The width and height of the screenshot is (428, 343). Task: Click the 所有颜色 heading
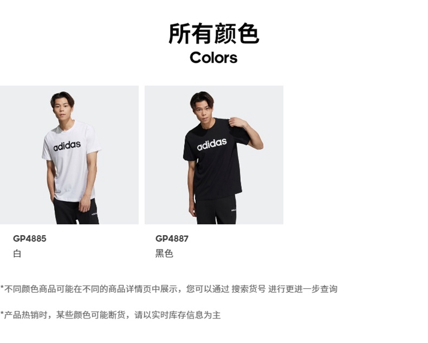coord(214,34)
